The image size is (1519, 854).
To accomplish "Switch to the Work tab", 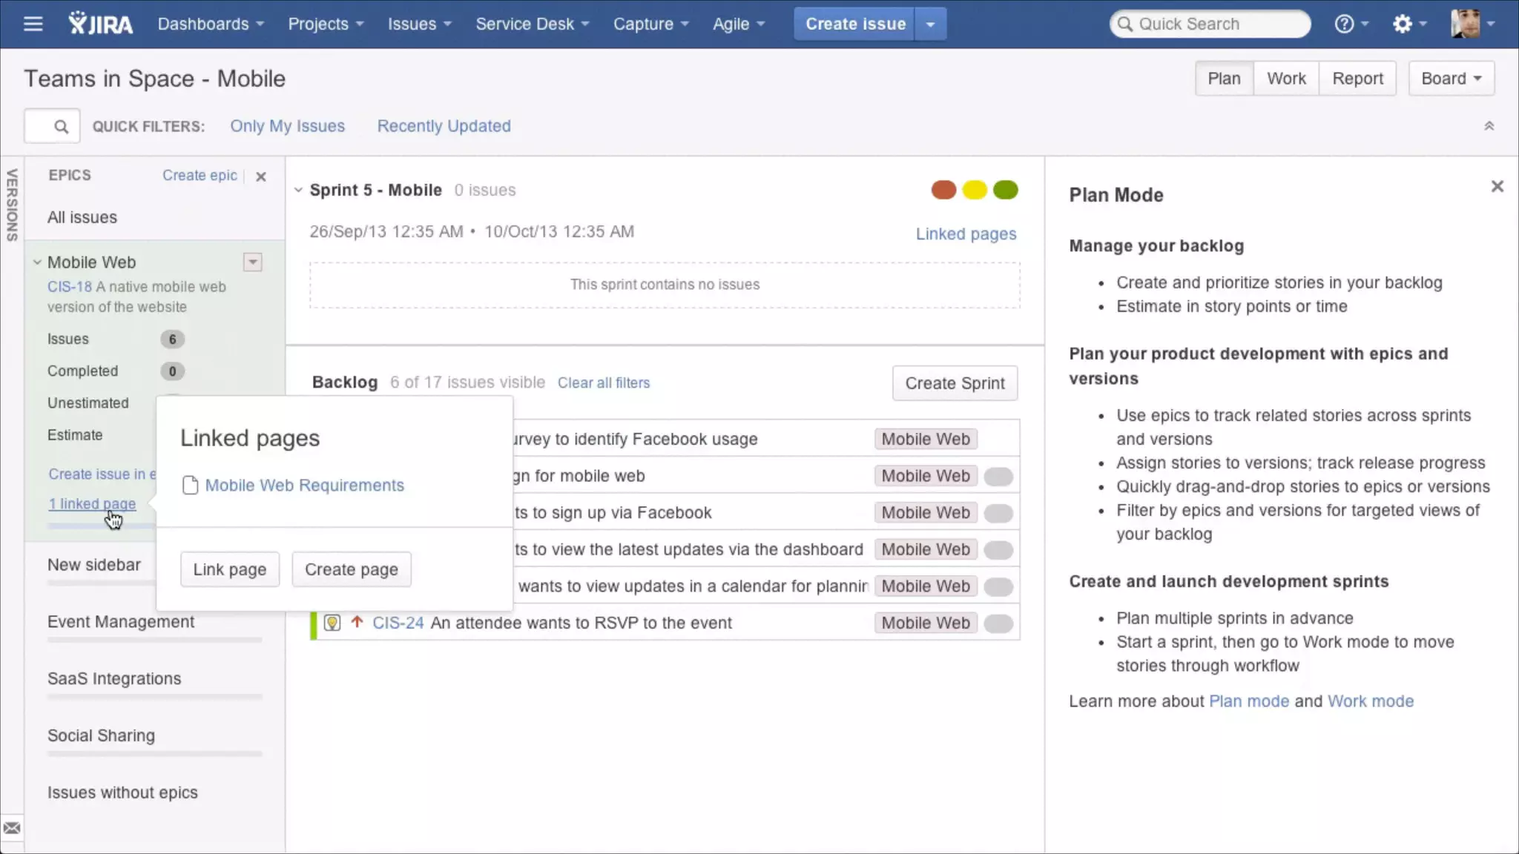I will click(x=1286, y=79).
